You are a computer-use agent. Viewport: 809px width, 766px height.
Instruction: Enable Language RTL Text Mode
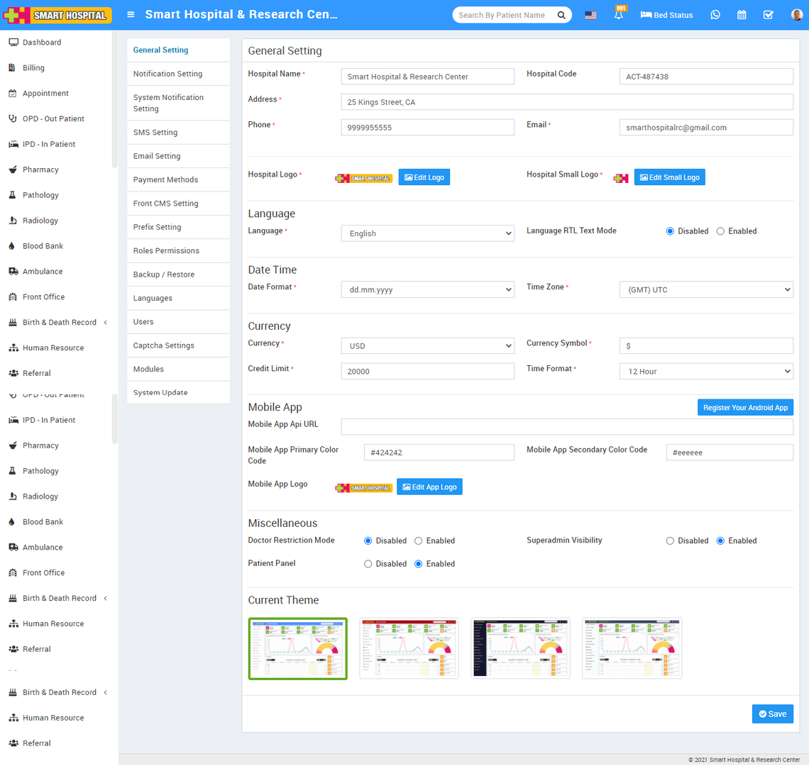720,231
